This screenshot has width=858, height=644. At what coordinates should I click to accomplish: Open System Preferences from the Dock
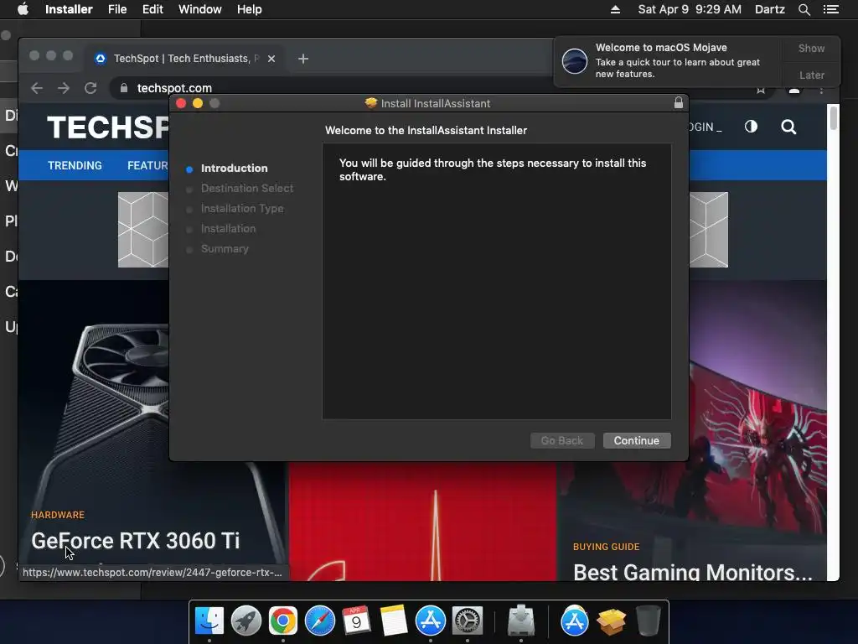tap(467, 621)
